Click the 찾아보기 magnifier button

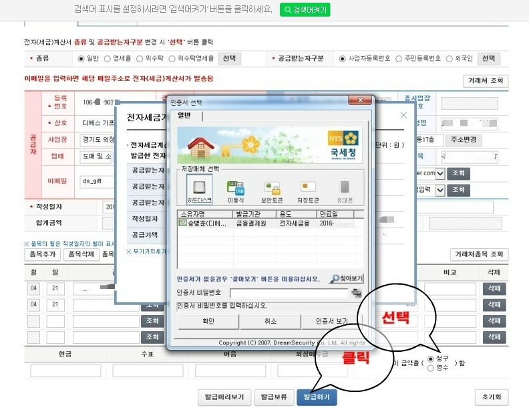(x=346, y=278)
